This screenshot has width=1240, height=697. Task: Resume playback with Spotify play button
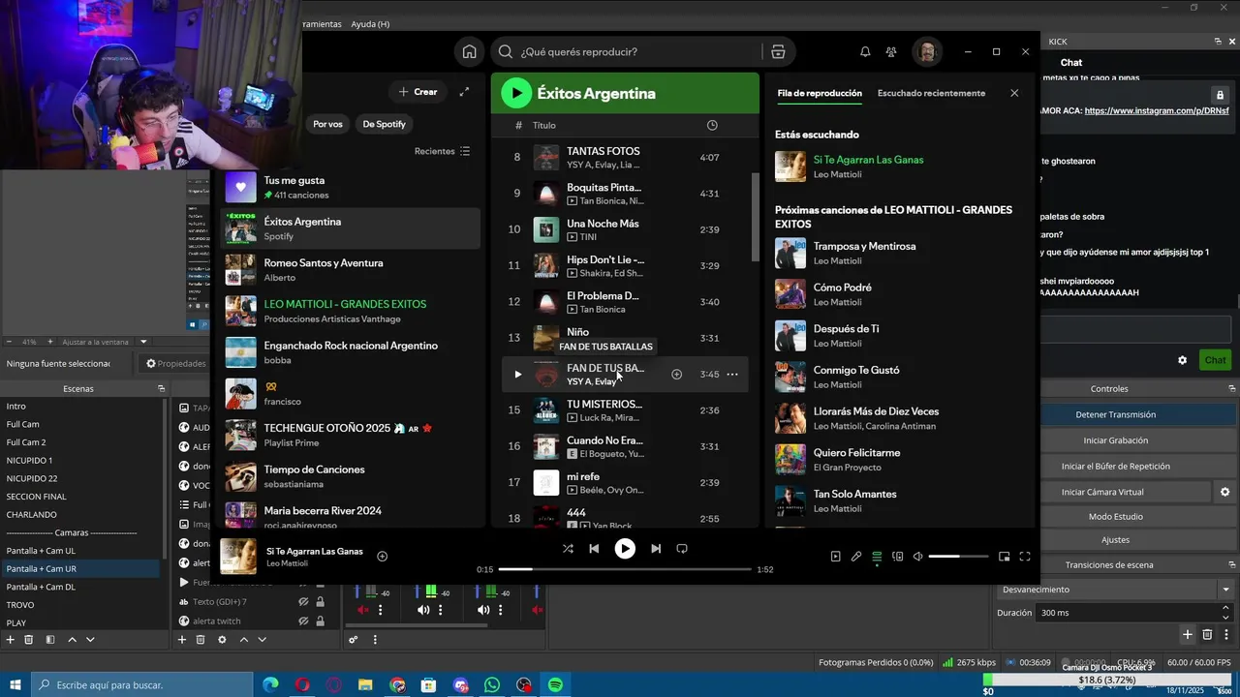point(625,548)
